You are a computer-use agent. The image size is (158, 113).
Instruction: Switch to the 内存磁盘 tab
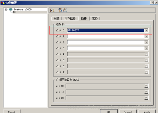click(70, 19)
